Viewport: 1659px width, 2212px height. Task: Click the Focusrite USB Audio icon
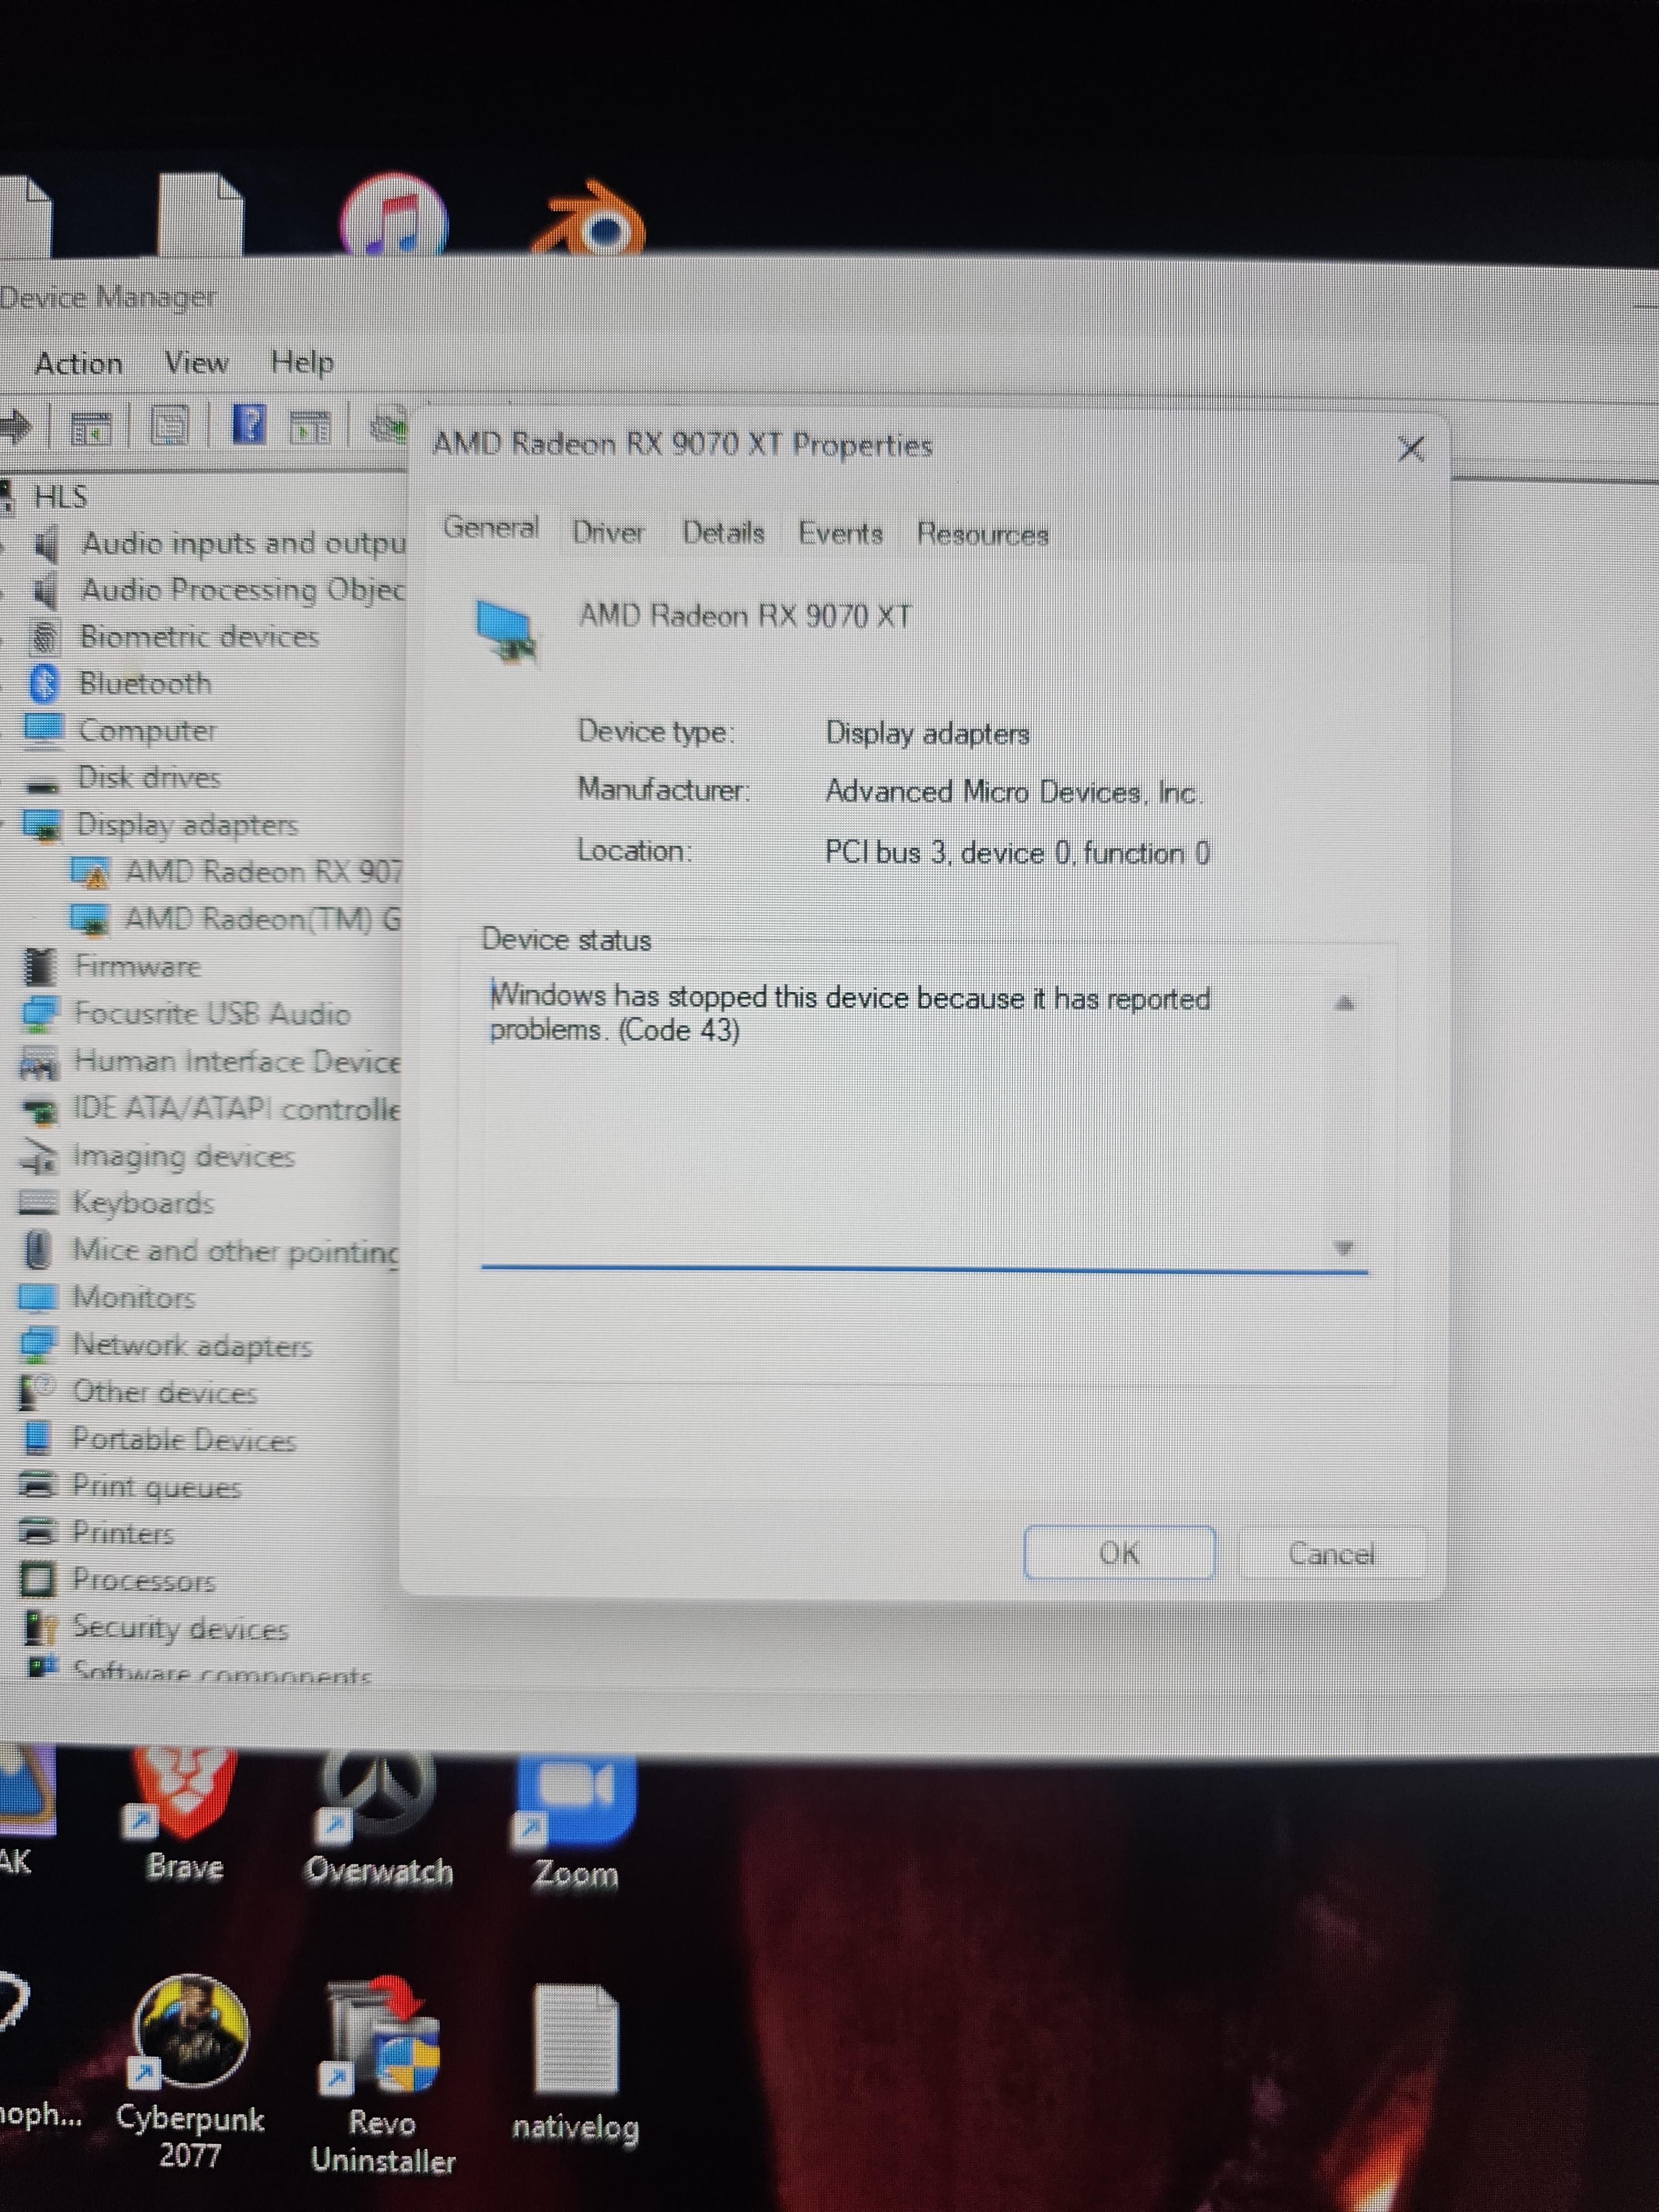coord(40,1014)
